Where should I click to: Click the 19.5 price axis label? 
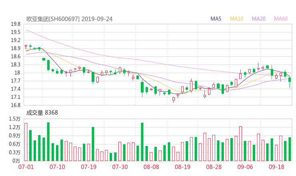click(x=16, y=32)
